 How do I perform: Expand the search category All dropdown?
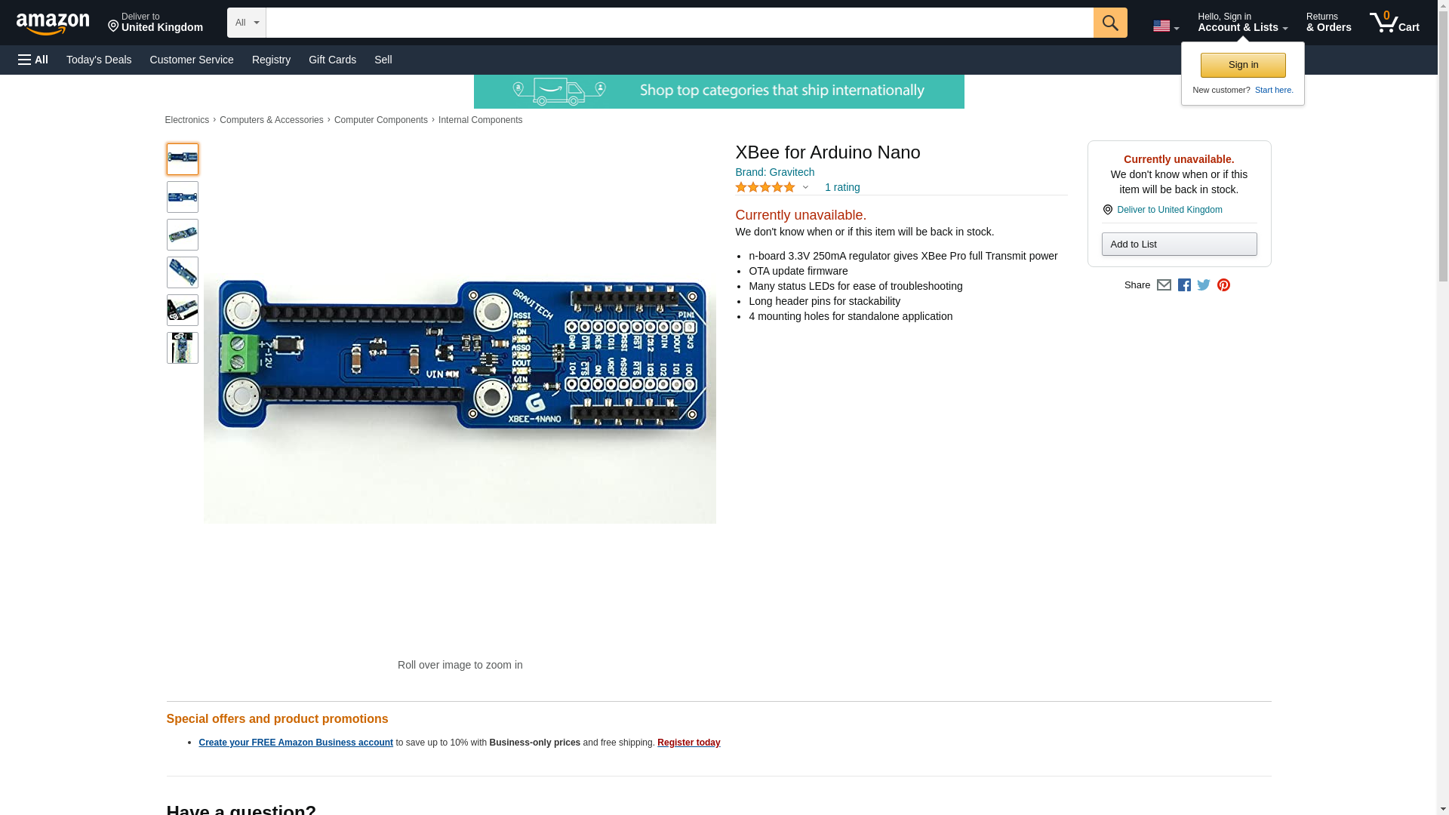coord(246,23)
